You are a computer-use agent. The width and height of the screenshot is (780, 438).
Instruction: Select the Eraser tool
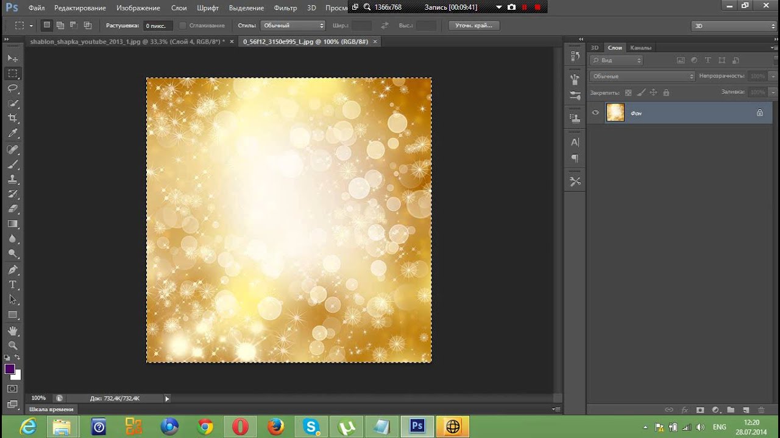coord(13,209)
